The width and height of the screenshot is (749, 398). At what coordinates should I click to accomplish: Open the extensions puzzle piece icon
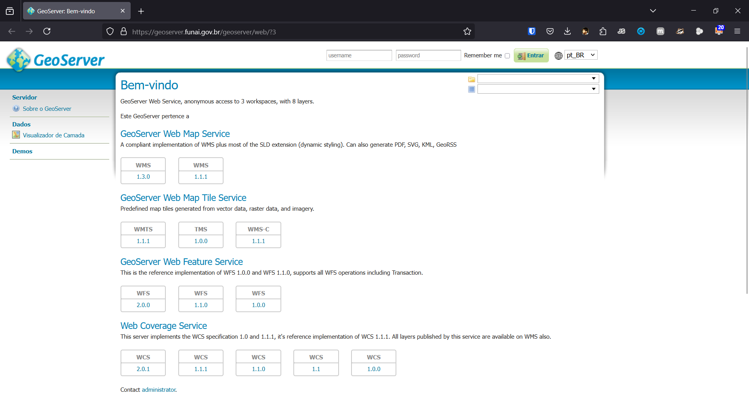603,31
